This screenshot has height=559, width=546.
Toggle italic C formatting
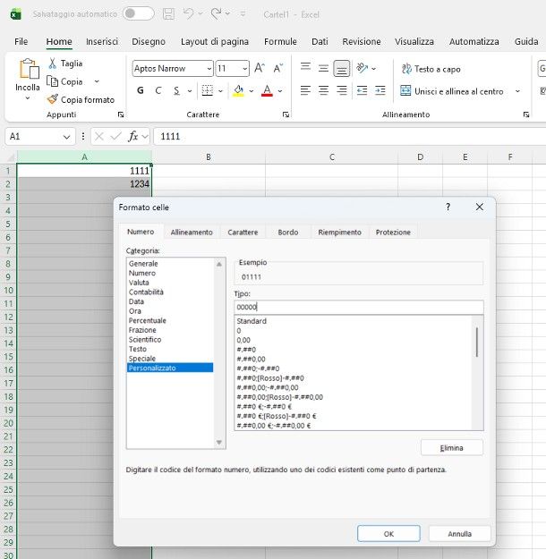(x=158, y=90)
